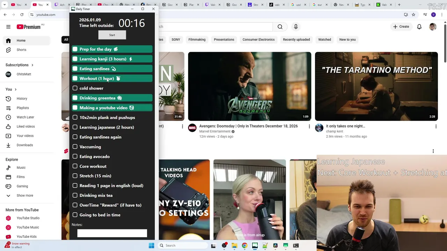Open the Windows Start menu
Viewport: 447px width, 251px height.
151,245
